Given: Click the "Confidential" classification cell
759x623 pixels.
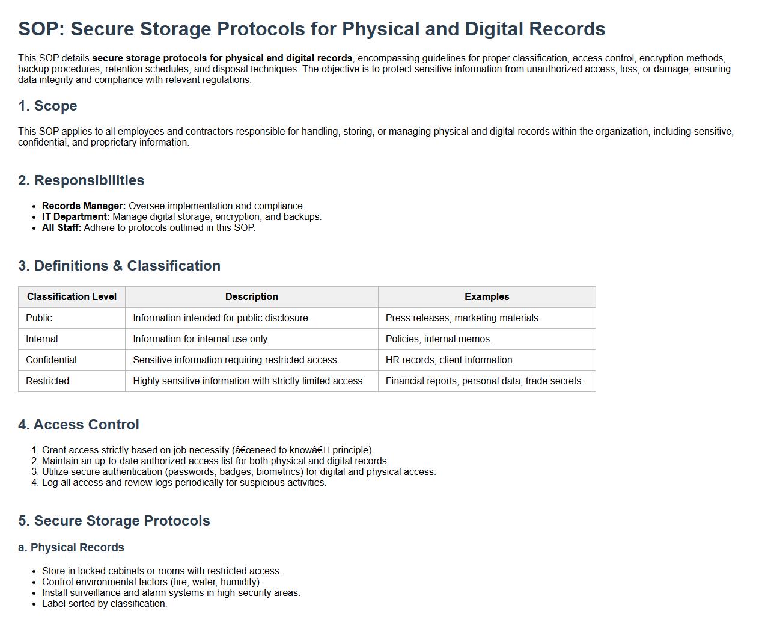Looking at the screenshot, I should [x=51, y=360].
